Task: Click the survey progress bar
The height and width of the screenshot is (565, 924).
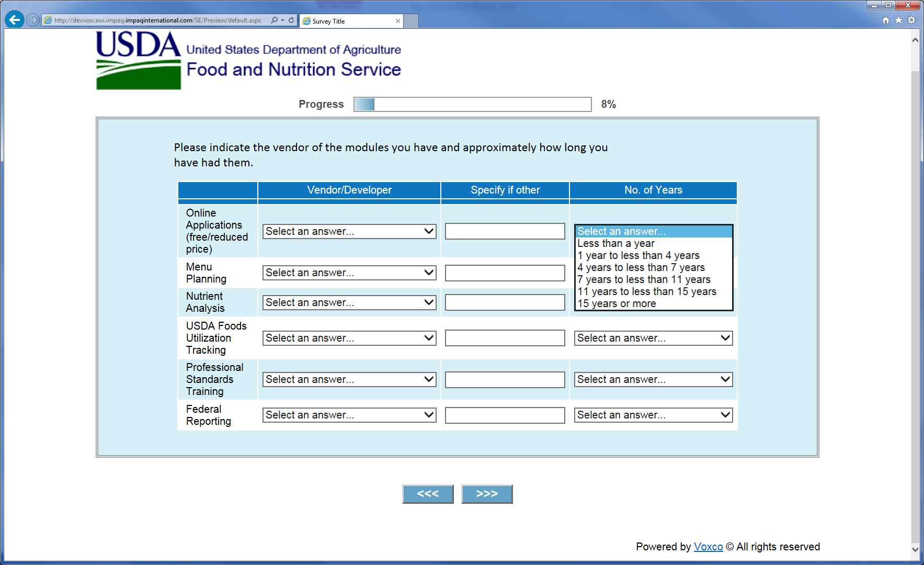Action: (472, 104)
